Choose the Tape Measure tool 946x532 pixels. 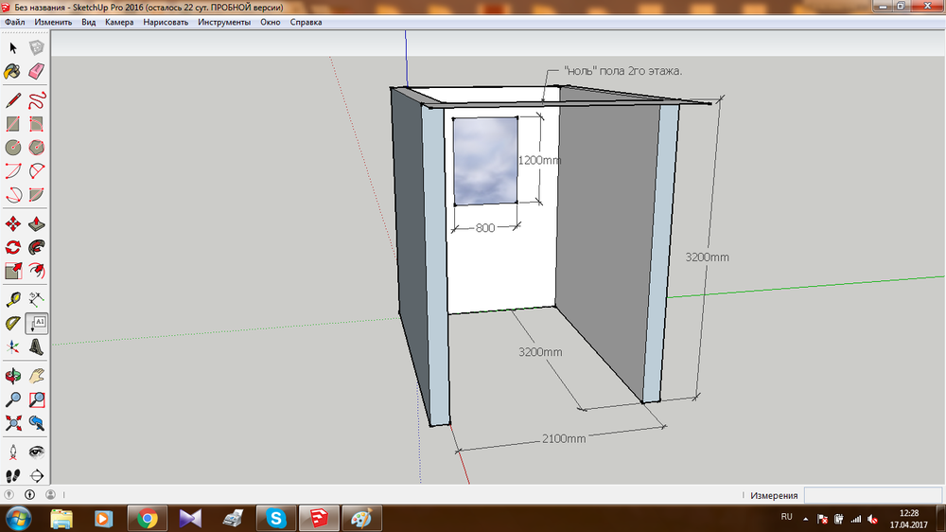coord(13,299)
